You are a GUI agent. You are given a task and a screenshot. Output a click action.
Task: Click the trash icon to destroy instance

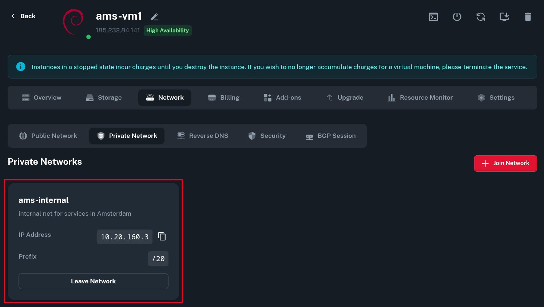[x=528, y=17]
